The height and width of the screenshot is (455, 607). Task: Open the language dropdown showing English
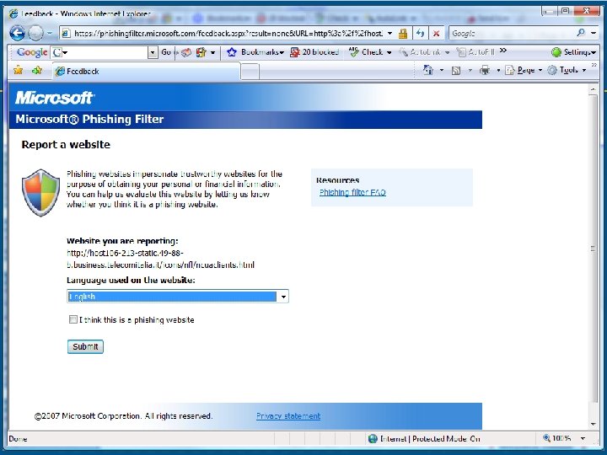[178, 297]
